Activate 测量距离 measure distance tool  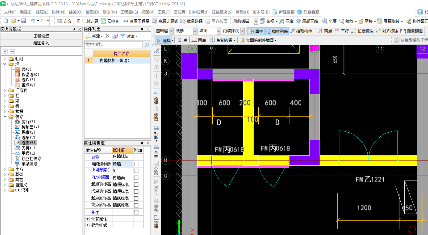[x=412, y=31]
